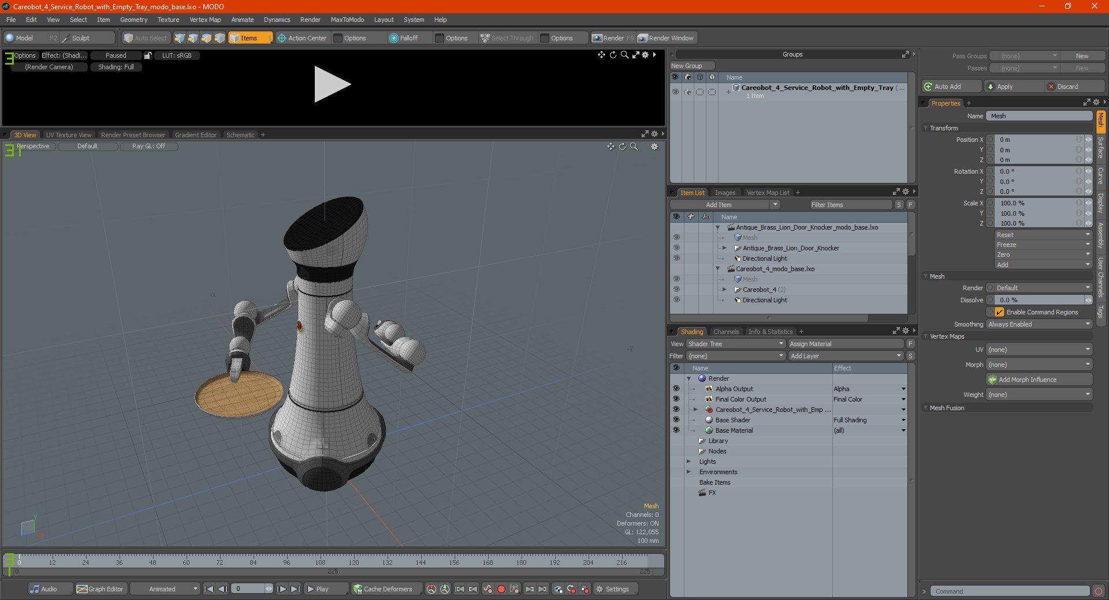Screen dimensions: 1109x600
Task: Select the Vertices selection mode icon
Action: point(180,38)
